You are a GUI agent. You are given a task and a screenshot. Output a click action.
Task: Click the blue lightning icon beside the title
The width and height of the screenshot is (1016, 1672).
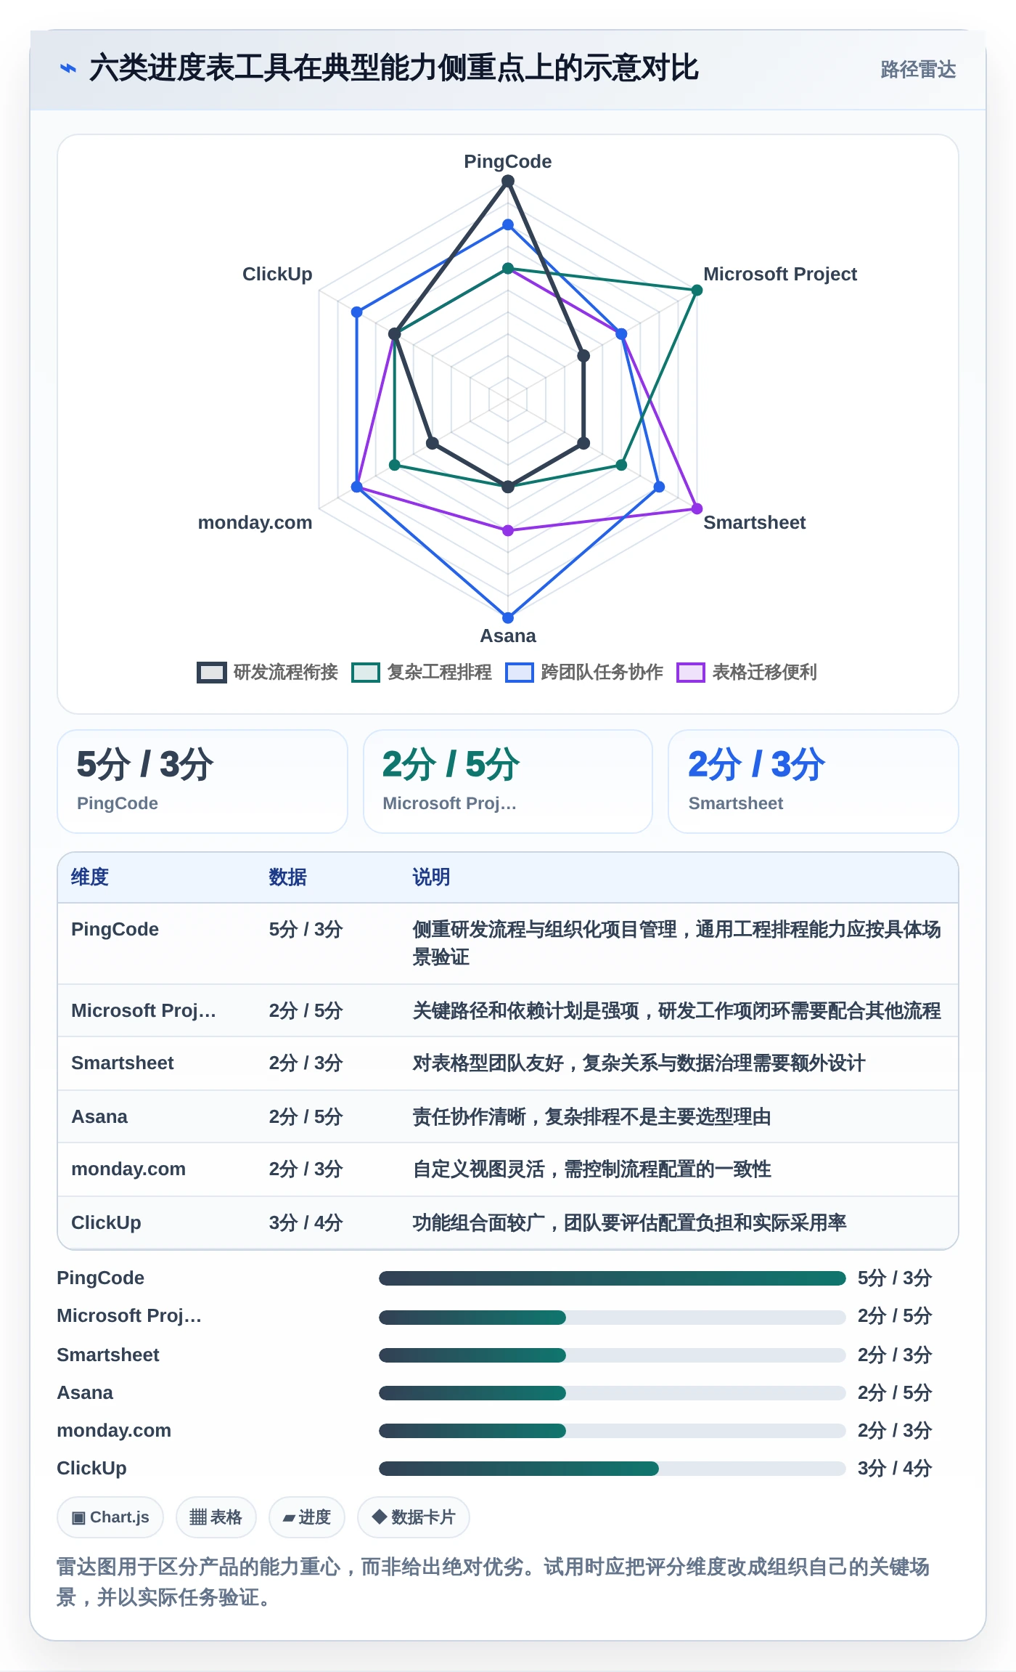point(68,69)
